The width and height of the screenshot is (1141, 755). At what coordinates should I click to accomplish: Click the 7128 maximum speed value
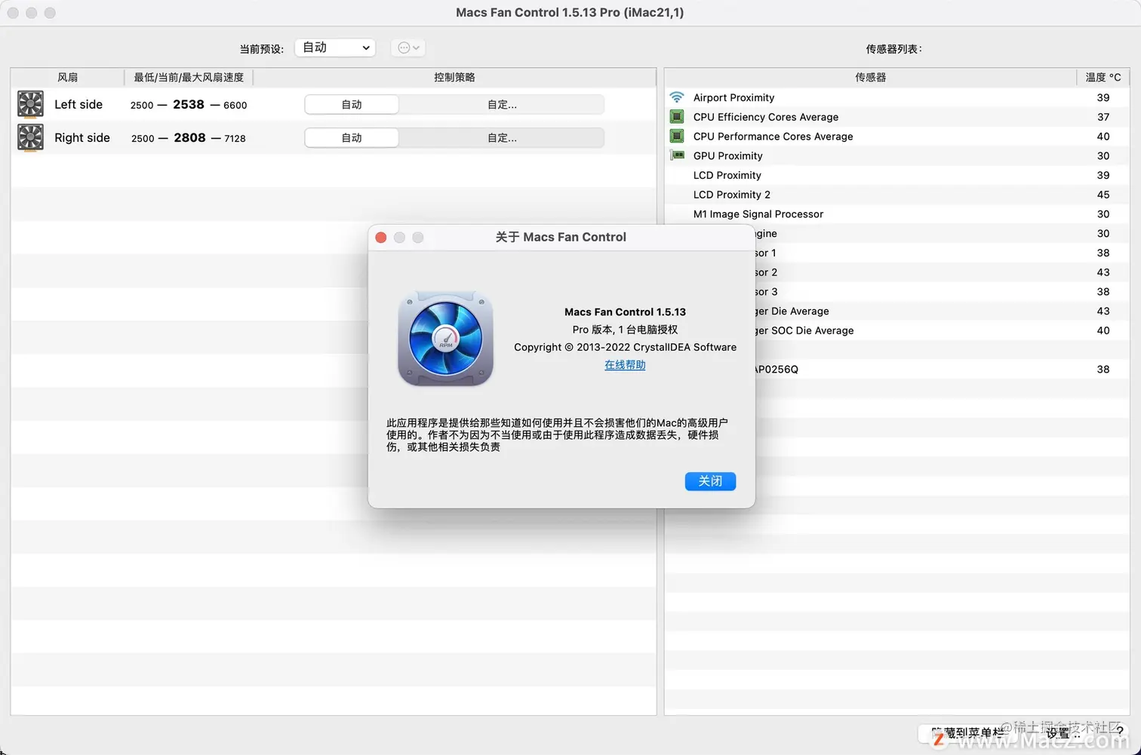[235, 139]
